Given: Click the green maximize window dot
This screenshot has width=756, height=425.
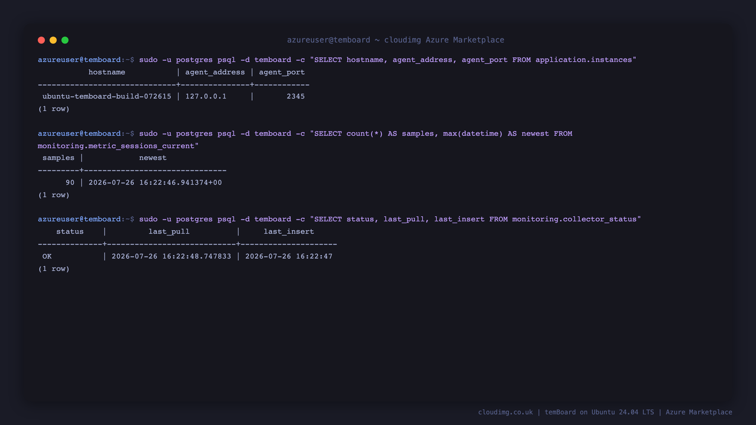Looking at the screenshot, I should click(x=65, y=40).
